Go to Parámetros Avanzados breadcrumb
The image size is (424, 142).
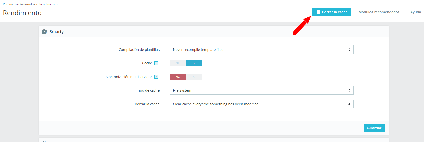tap(19, 4)
